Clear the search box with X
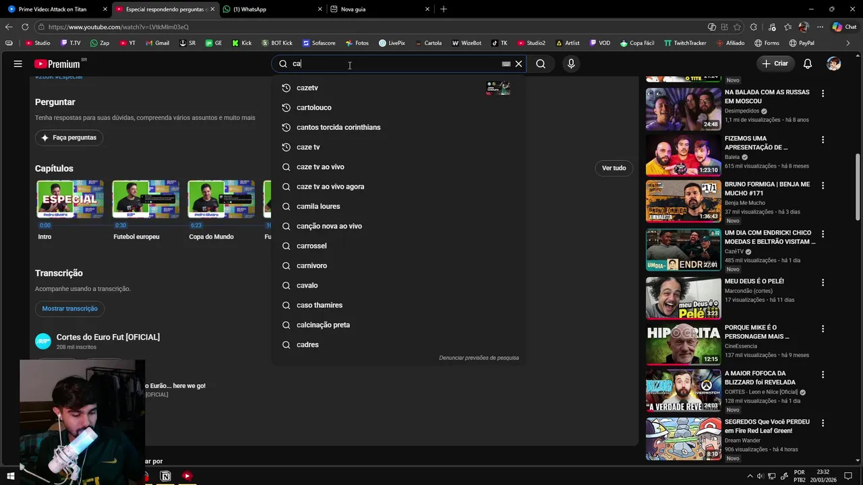Image resolution: width=863 pixels, height=485 pixels. (518, 64)
